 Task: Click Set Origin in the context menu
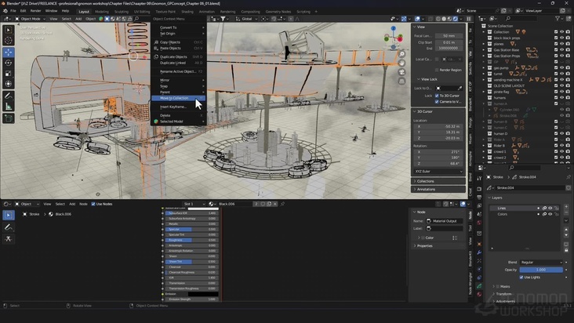click(x=168, y=34)
